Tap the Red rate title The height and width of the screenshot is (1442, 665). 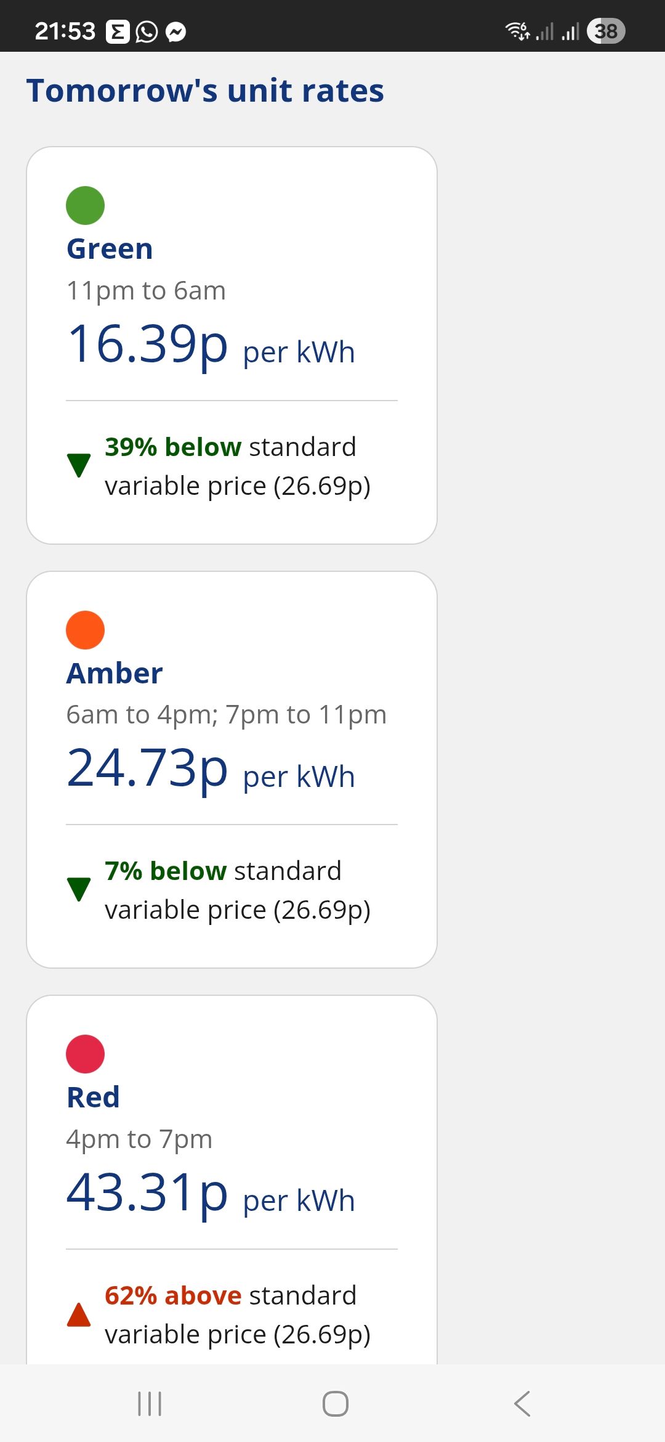click(93, 1098)
